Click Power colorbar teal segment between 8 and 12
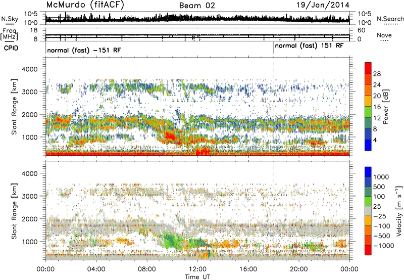Screen dimensions: 404x280 (368, 123)
